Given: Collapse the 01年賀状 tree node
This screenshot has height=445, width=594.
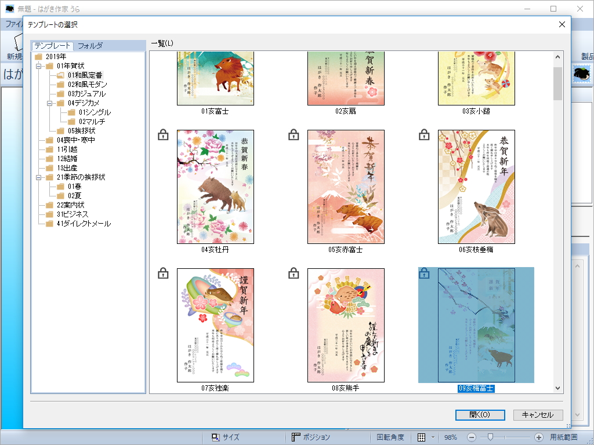Looking at the screenshot, I should coord(38,66).
